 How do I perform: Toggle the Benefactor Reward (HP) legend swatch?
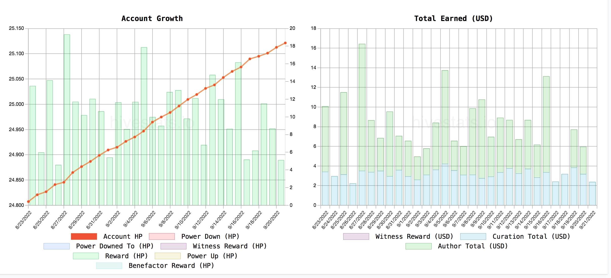coord(109,266)
